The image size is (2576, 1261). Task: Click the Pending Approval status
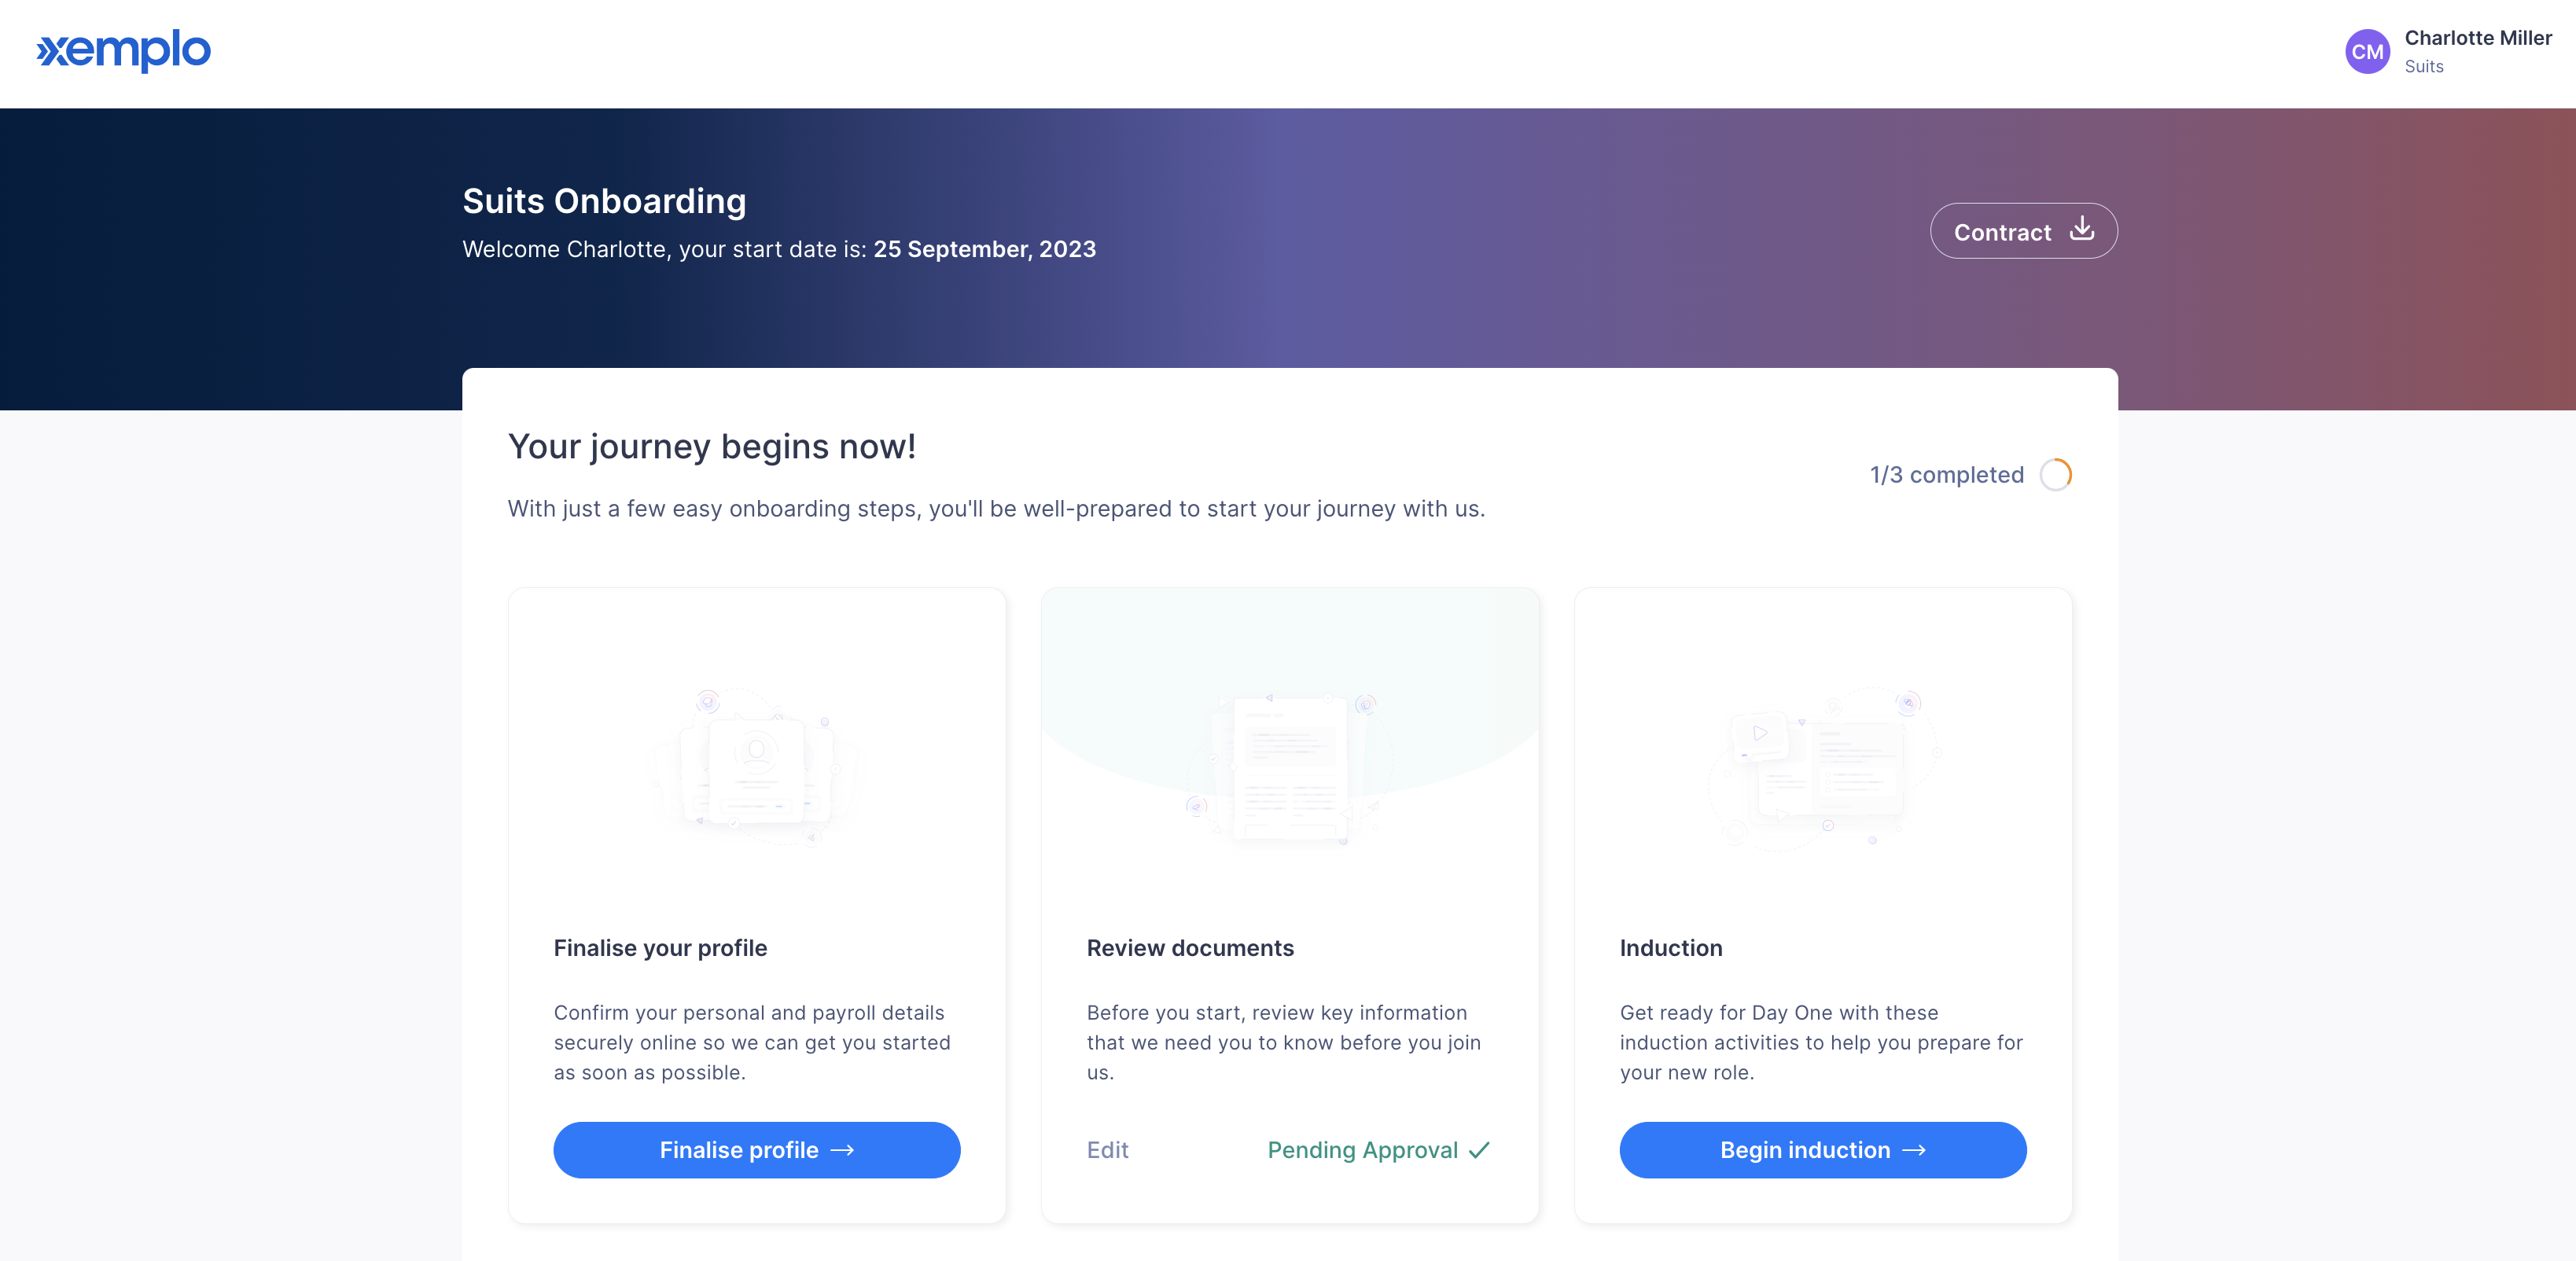(1379, 1150)
